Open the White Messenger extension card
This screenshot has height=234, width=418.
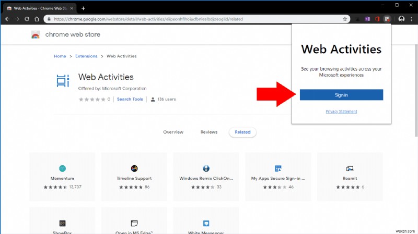point(206,220)
